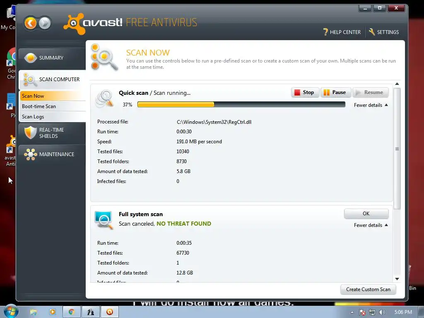Viewport: 424px width, 318px height.
Task: Select the Scan Computer section
Action: 52,79
